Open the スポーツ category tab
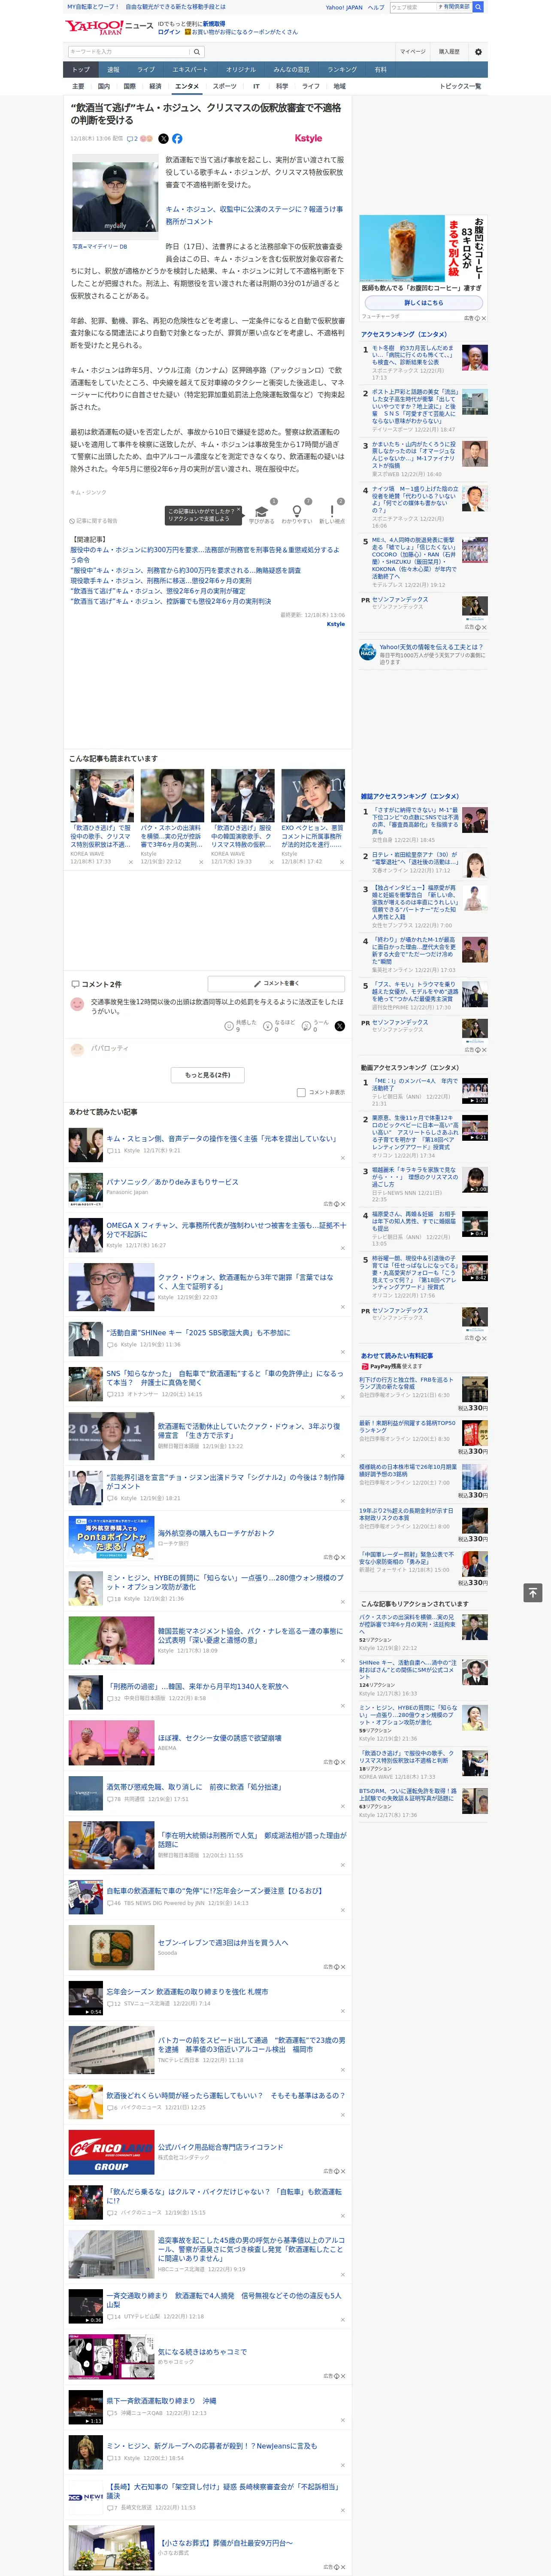Viewport: 551px width, 2576px height. coord(225,86)
